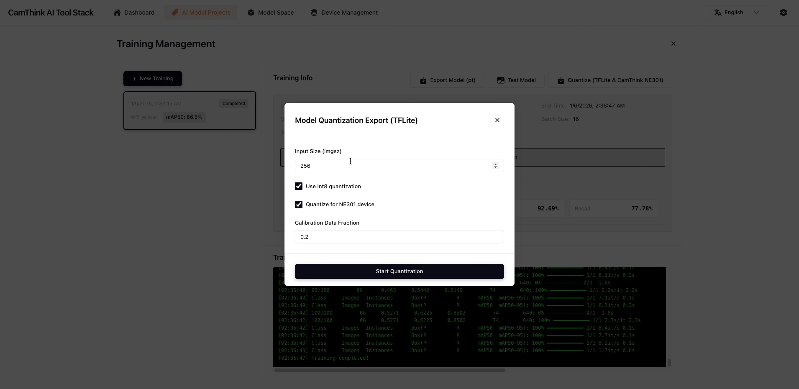
Task: Click the Test Model image icon
Action: [500, 80]
